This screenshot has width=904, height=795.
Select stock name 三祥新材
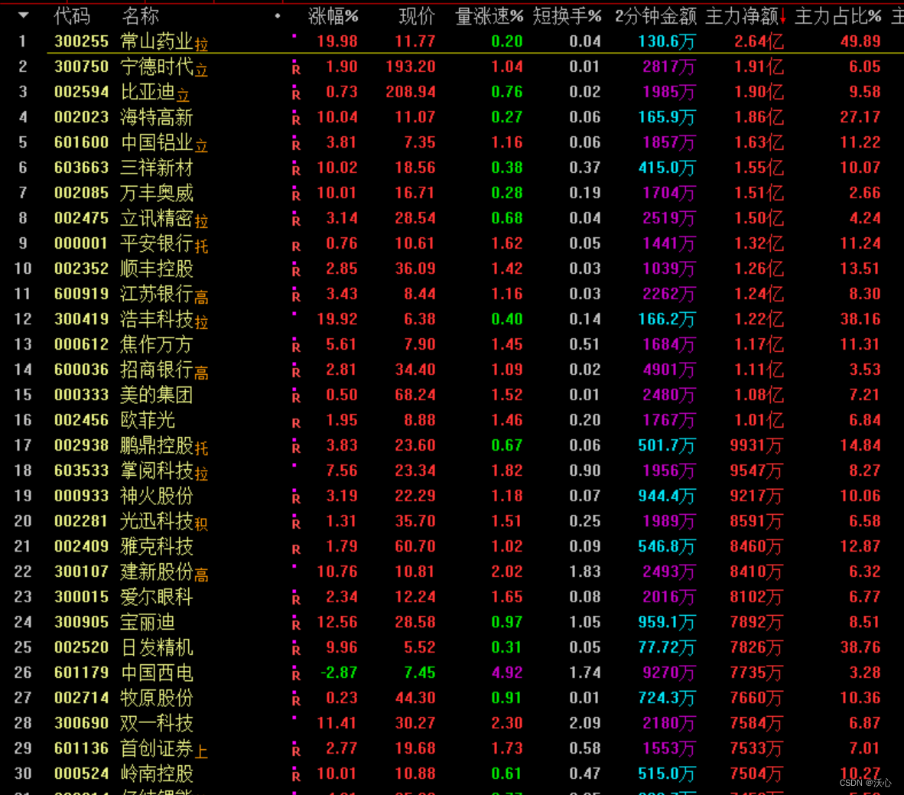click(156, 168)
